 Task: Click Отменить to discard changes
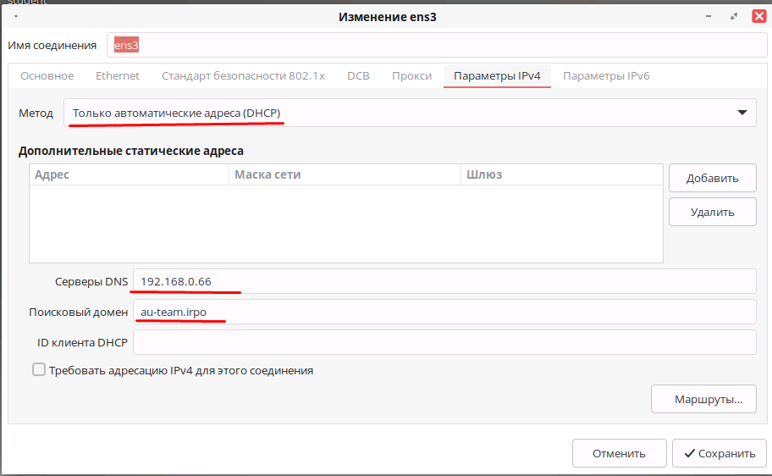(619, 453)
